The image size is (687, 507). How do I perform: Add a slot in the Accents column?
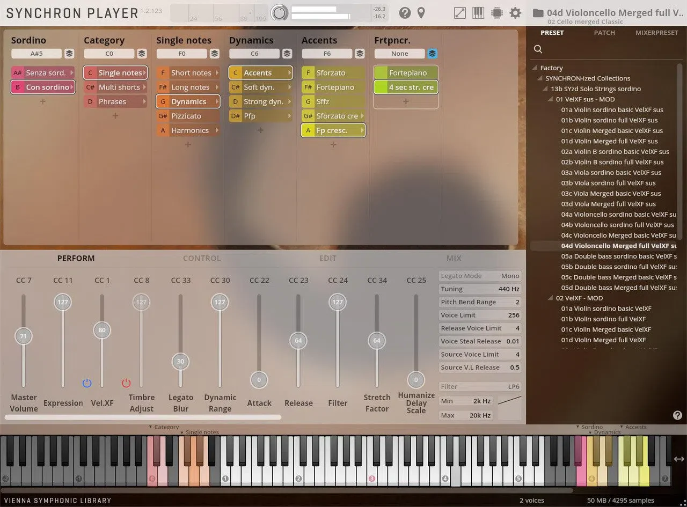(x=333, y=145)
